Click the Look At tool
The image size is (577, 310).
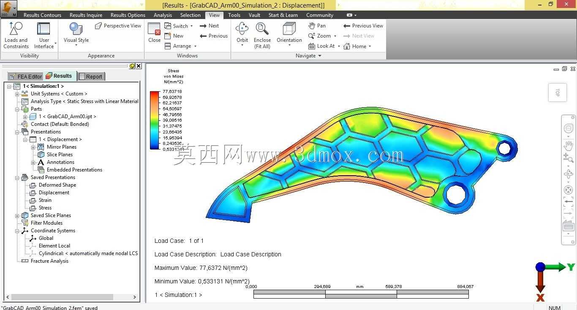coord(321,46)
